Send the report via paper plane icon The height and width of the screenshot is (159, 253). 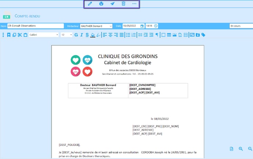112,4
